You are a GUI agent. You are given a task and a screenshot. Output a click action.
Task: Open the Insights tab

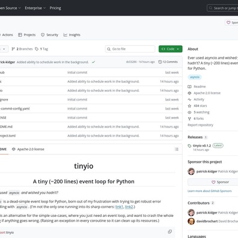(x=72, y=35)
